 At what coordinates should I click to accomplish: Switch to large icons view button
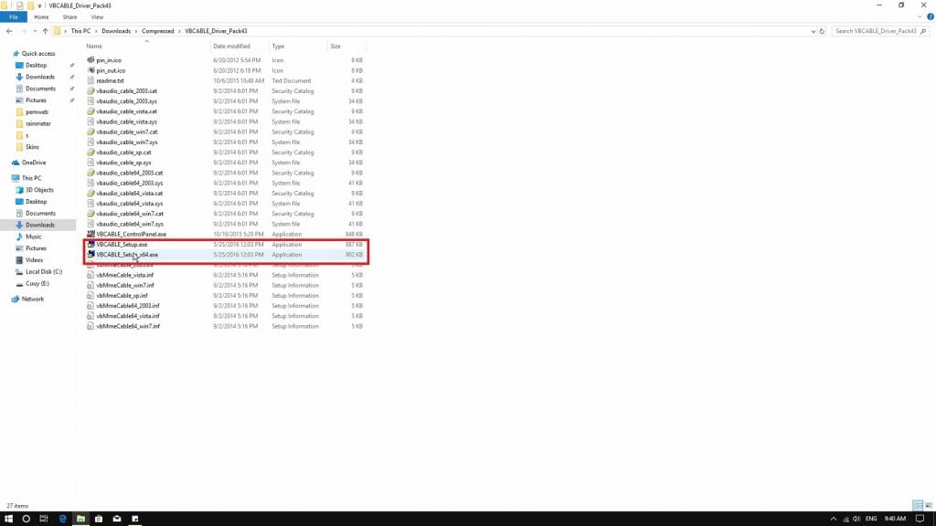pyautogui.click(x=929, y=506)
